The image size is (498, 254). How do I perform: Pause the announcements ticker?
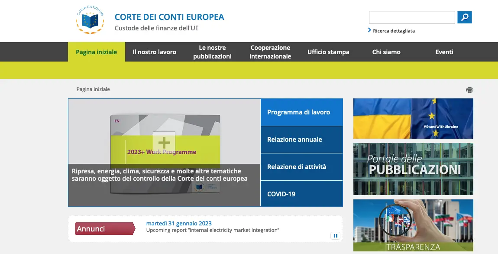point(336,236)
